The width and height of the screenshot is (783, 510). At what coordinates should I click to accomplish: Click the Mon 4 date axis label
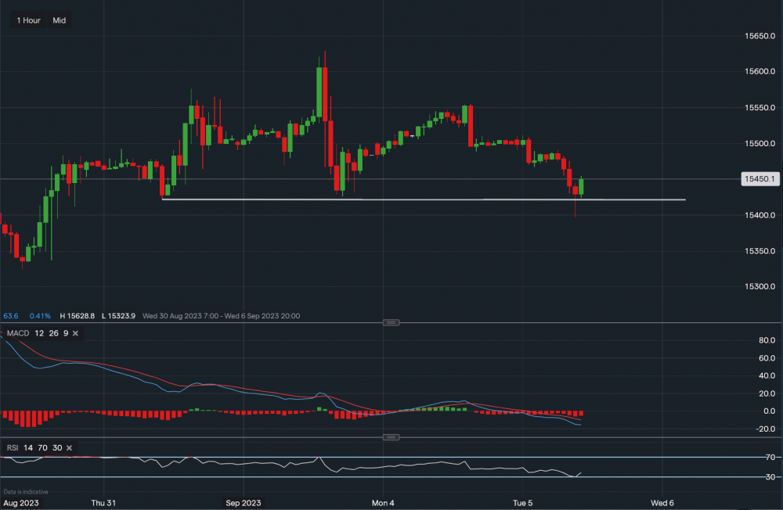click(x=383, y=501)
